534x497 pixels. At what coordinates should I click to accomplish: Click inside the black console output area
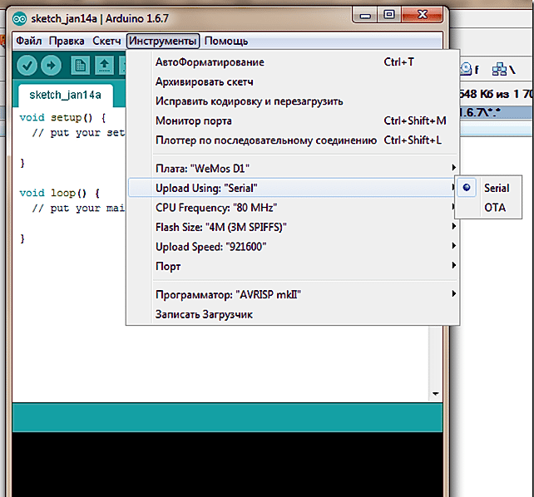click(225, 464)
